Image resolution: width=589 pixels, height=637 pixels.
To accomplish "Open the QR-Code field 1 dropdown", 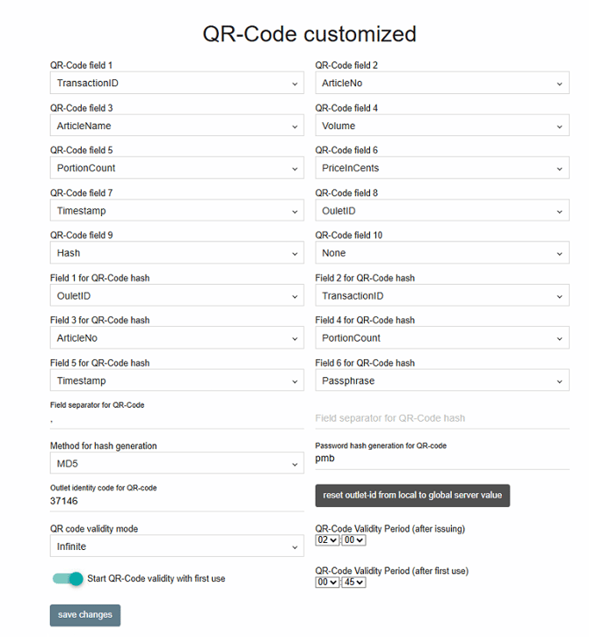I will coord(177,83).
